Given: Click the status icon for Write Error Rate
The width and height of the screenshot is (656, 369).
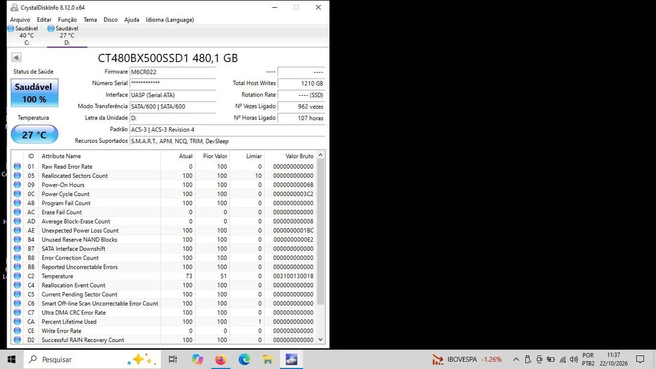Looking at the screenshot, I should point(17,331).
